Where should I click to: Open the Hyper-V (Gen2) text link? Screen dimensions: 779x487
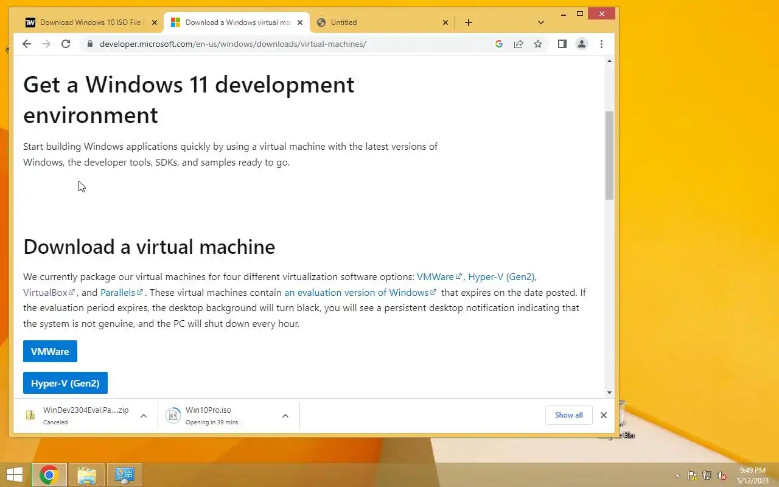click(x=501, y=276)
